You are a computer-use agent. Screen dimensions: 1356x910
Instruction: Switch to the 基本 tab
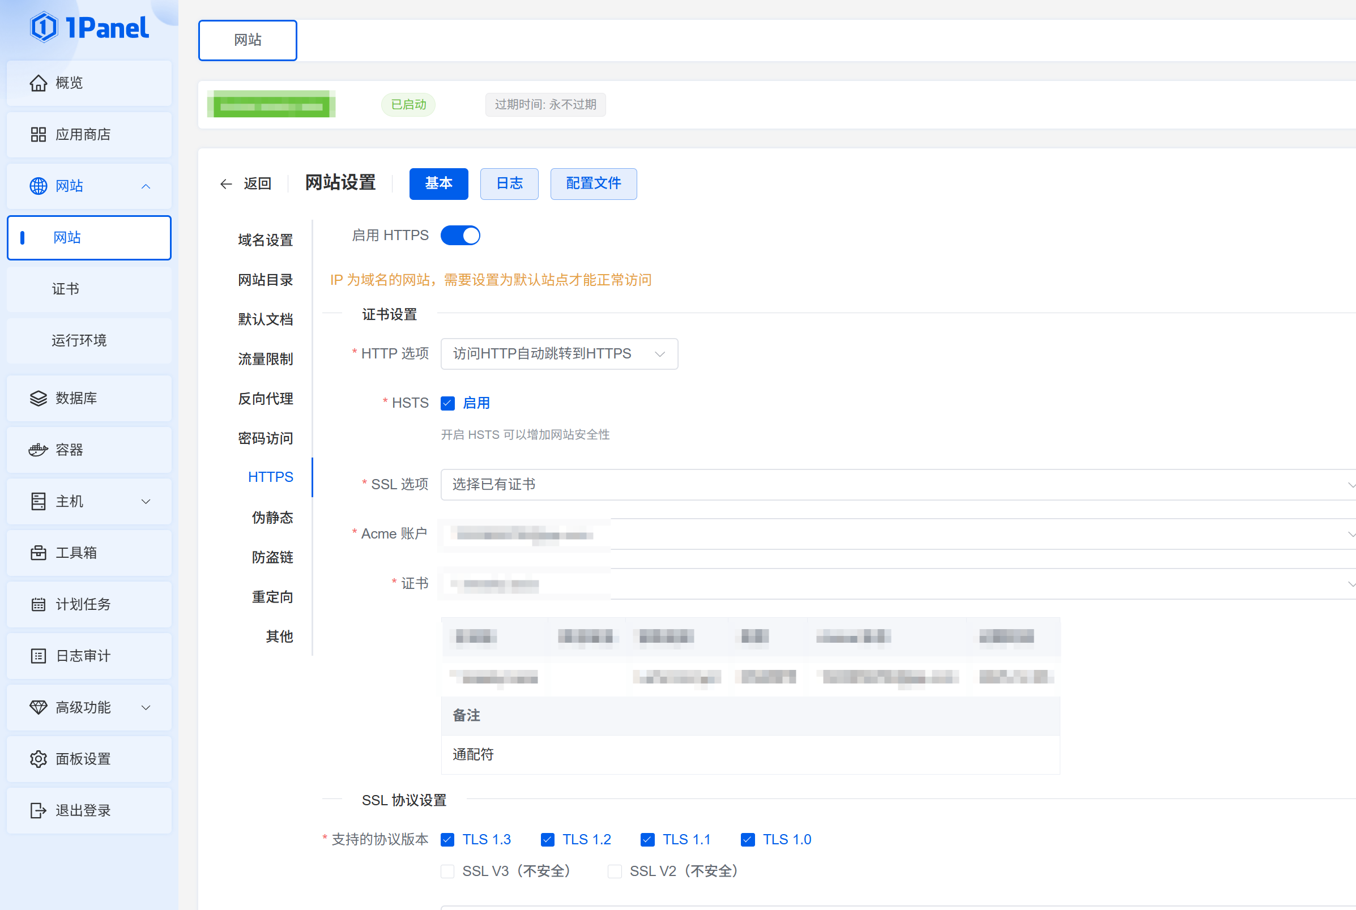pos(439,184)
